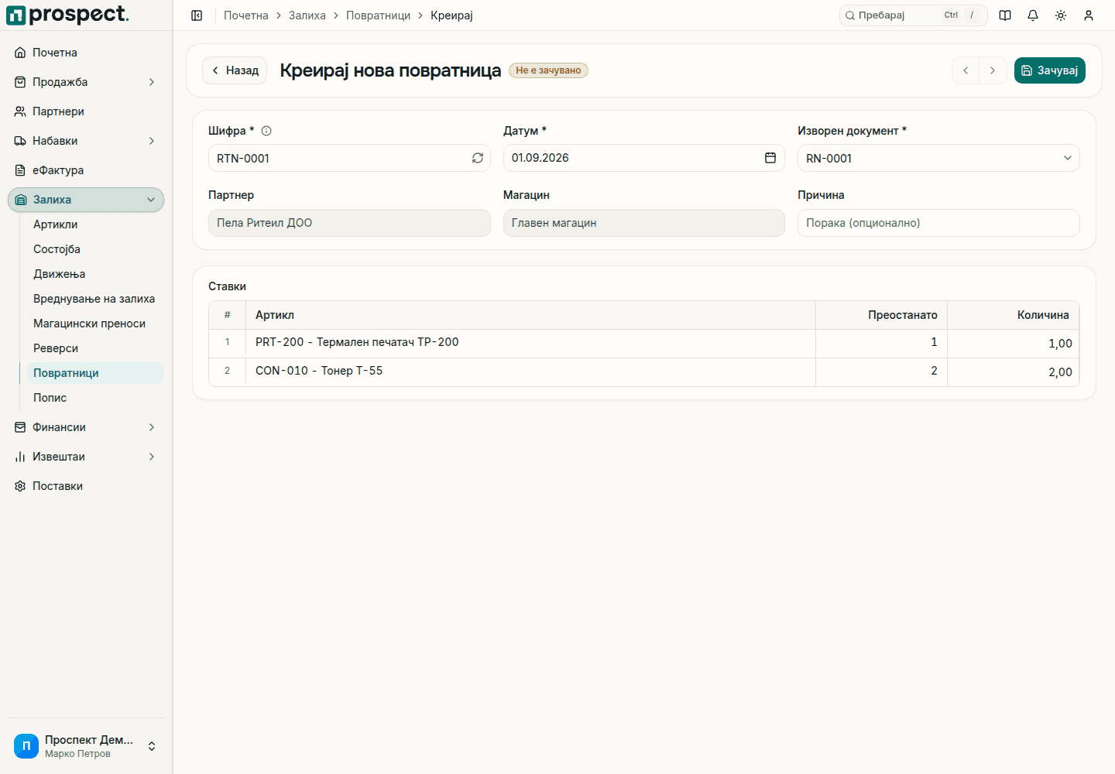Edit quantity 1,00 for PRT-200

click(1014, 344)
